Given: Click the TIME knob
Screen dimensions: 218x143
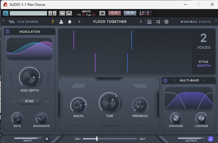Looking at the screenshot, I should pos(109,103).
